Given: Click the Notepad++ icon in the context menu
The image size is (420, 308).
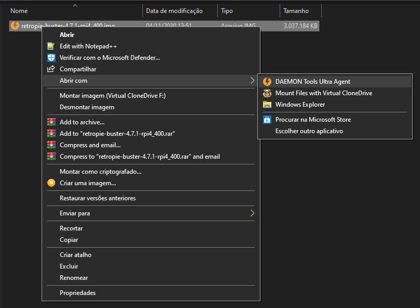Looking at the screenshot, I should tap(51, 46).
